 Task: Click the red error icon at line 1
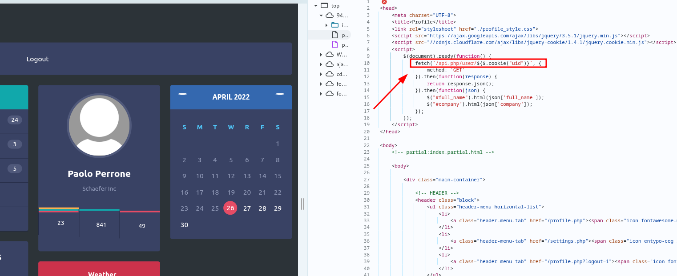coord(384,2)
